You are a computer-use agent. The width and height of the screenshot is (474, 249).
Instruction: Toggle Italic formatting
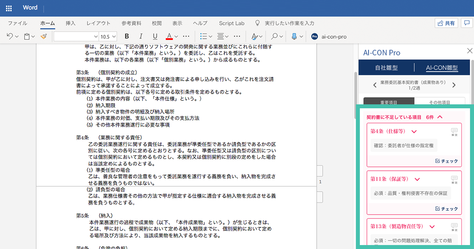141,36
